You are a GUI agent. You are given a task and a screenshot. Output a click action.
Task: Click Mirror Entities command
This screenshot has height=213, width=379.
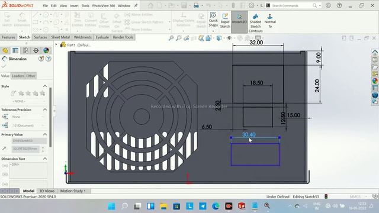click(139, 15)
